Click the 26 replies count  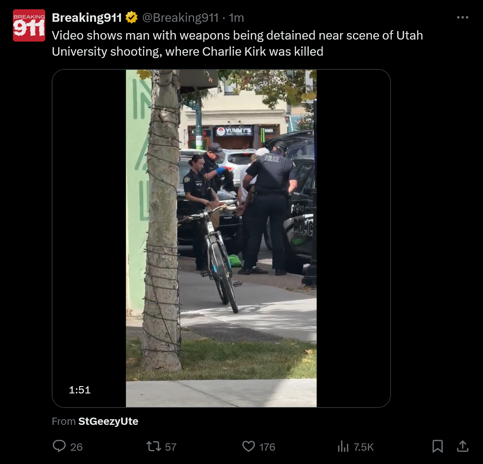[76, 447]
